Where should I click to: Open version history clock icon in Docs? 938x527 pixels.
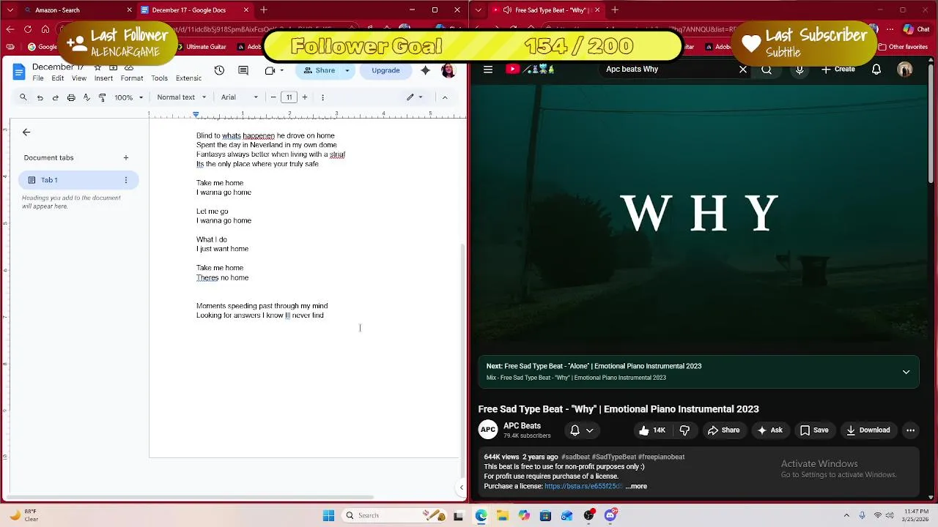pyautogui.click(x=219, y=70)
